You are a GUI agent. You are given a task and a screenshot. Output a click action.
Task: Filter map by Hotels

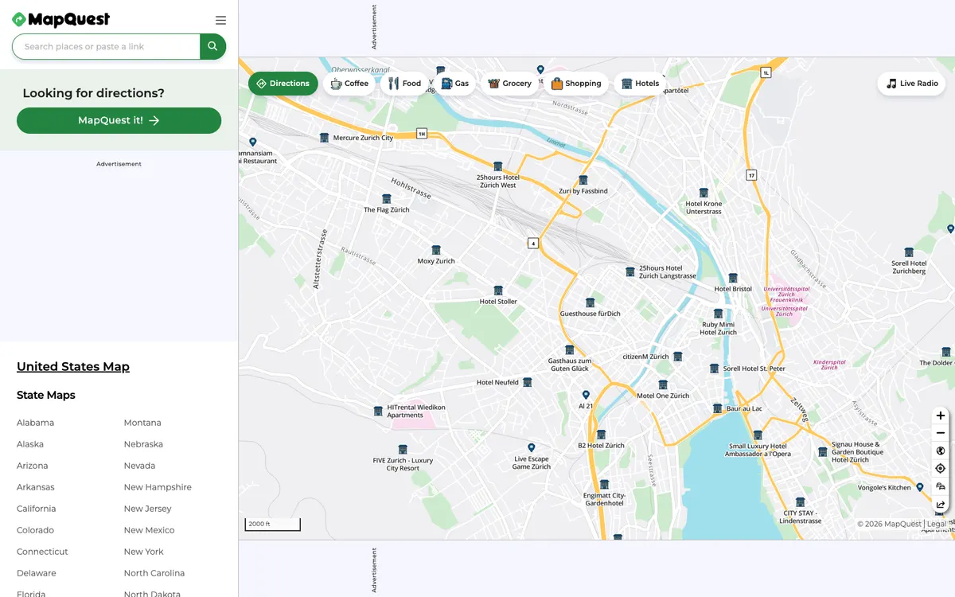click(640, 84)
